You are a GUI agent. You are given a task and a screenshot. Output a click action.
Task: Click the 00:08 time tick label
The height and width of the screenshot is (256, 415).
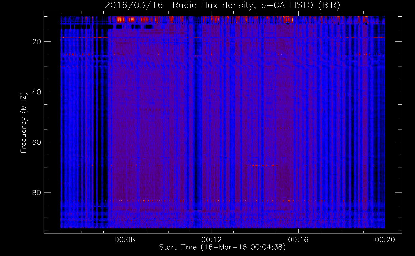point(125,240)
